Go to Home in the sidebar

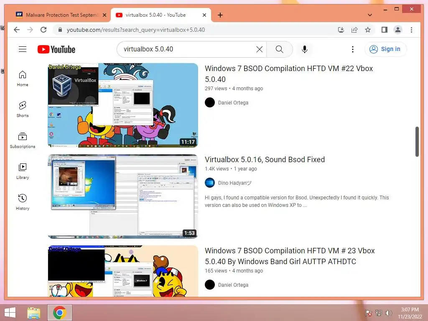tap(23, 79)
